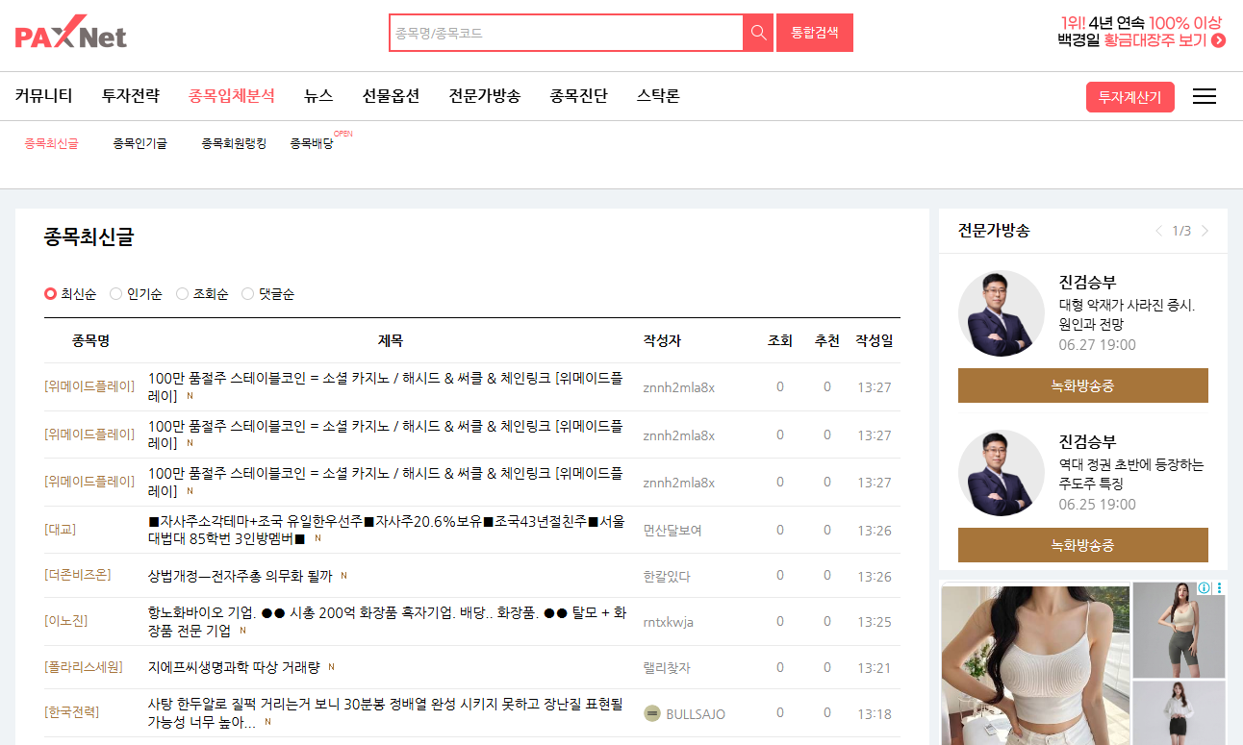Switch to 종목회원랭킹 sub-tab
Screen dimensions: 1243x745
pos(234,143)
